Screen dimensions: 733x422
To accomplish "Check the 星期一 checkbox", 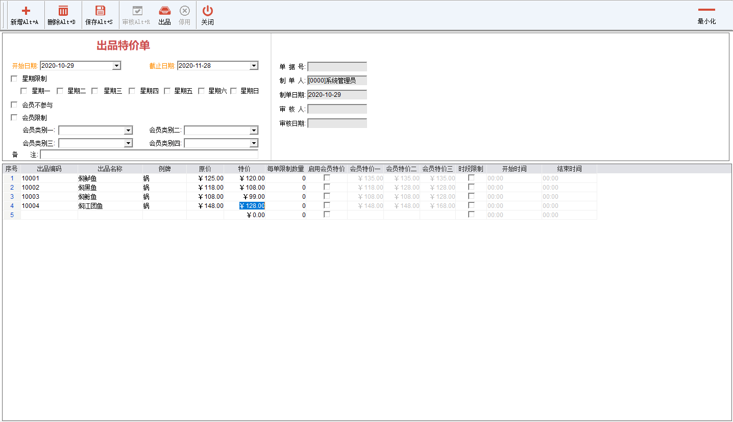I will pos(23,91).
